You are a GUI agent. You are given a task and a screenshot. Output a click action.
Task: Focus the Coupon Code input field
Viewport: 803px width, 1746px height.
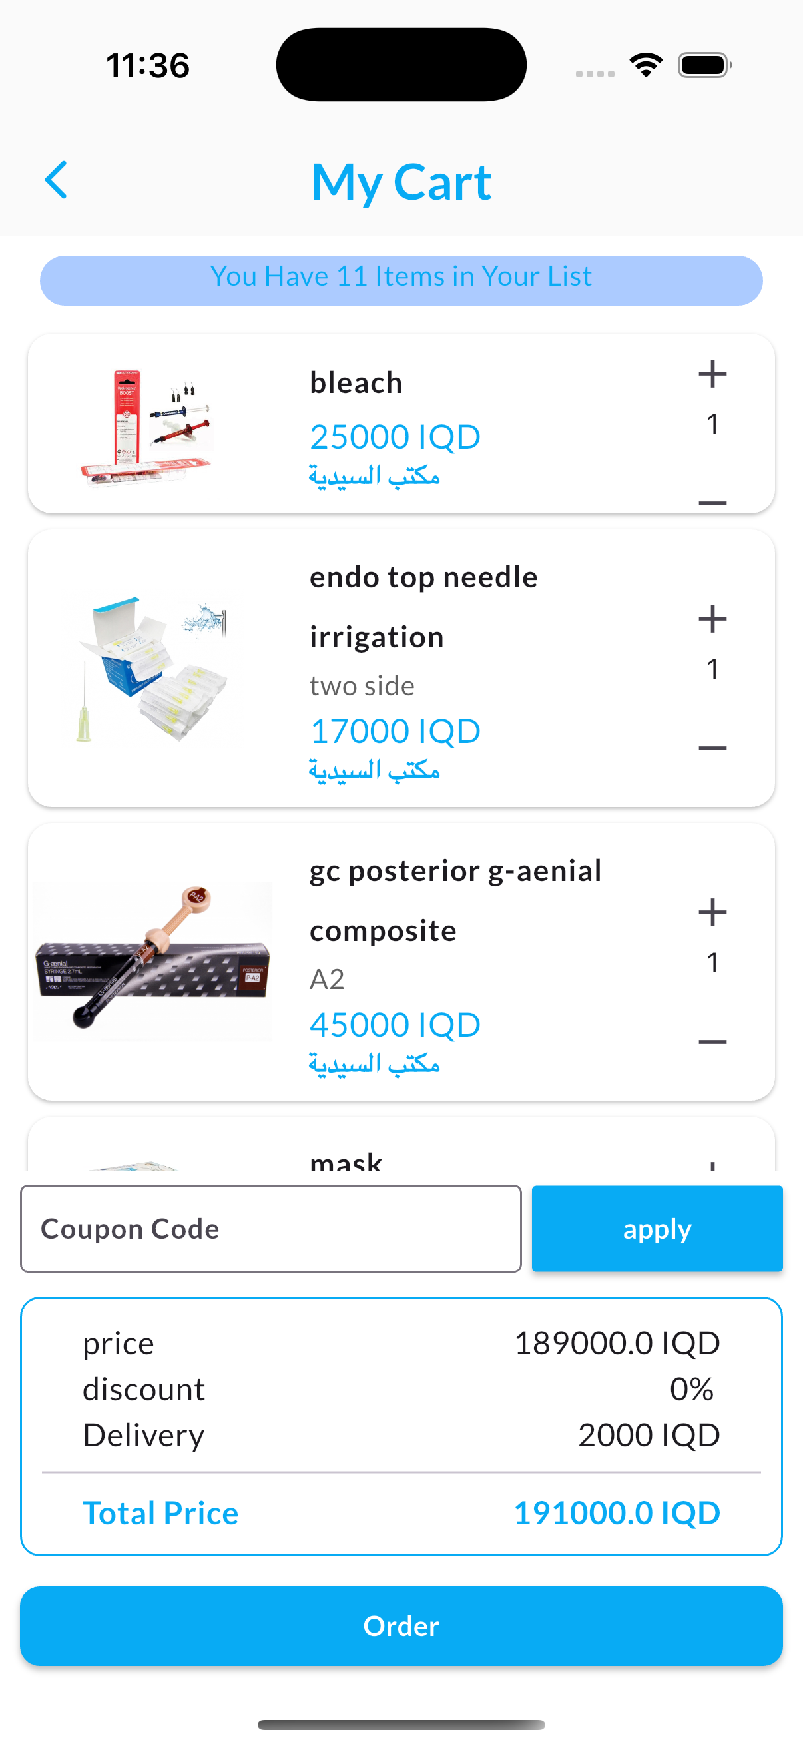click(270, 1228)
